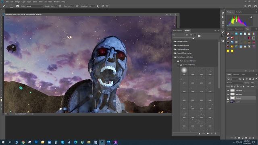This screenshot has height=145, width=258.
Task: Toggle visibility of the Brushes layer
Action: (x=228, y=98)
